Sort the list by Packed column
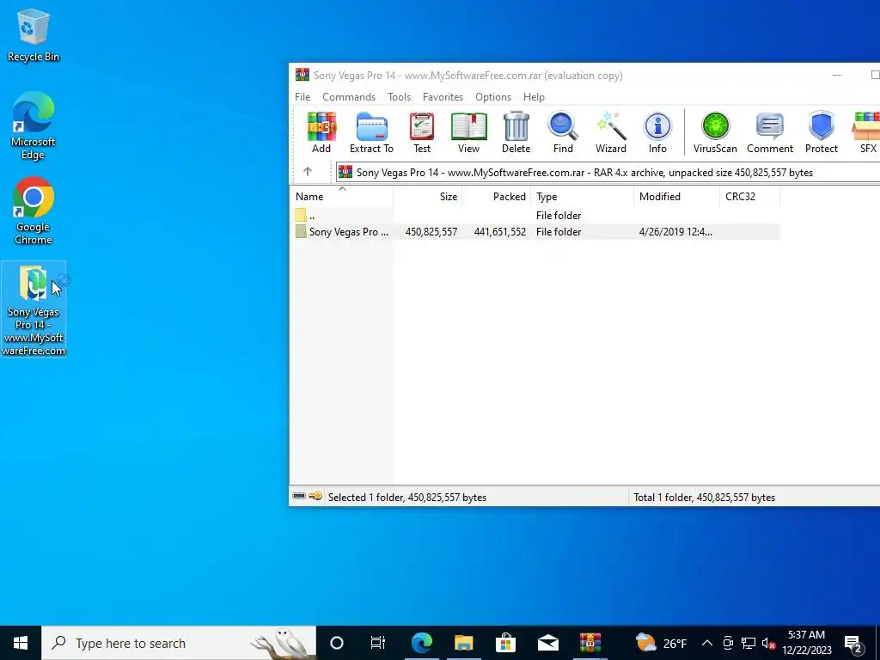The image size is (880, 660). pyautogui.click(x=496, y=197)
